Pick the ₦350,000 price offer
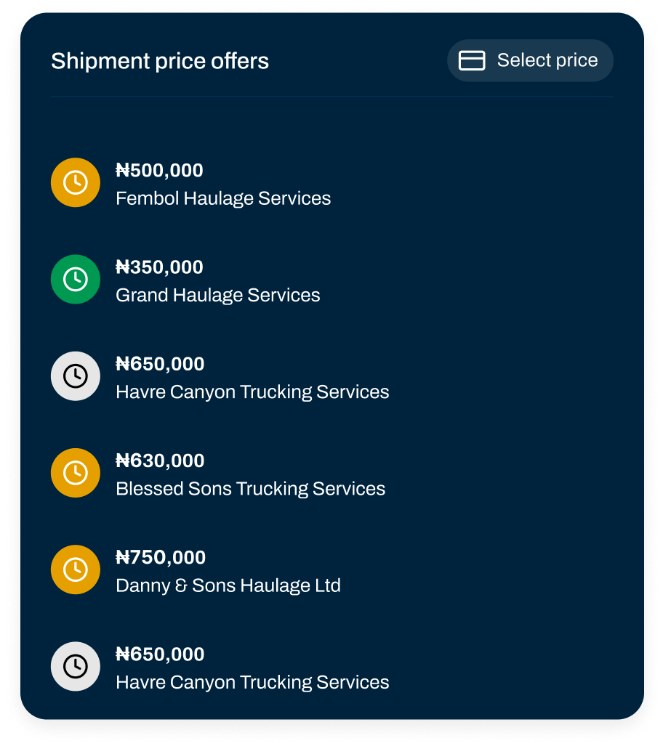Screen dimensions: 663x746 159,267
